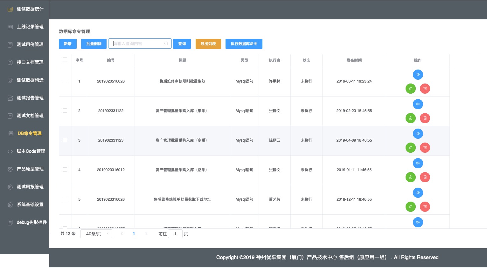Click the 前往 page number input

[175, 234]
